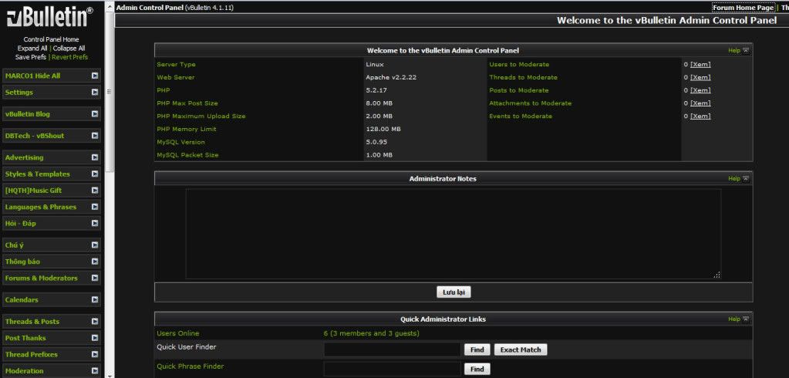The image size is (789, 378).
Task: Click the arrow icon beside Calendars
Action: click(94, 299)
